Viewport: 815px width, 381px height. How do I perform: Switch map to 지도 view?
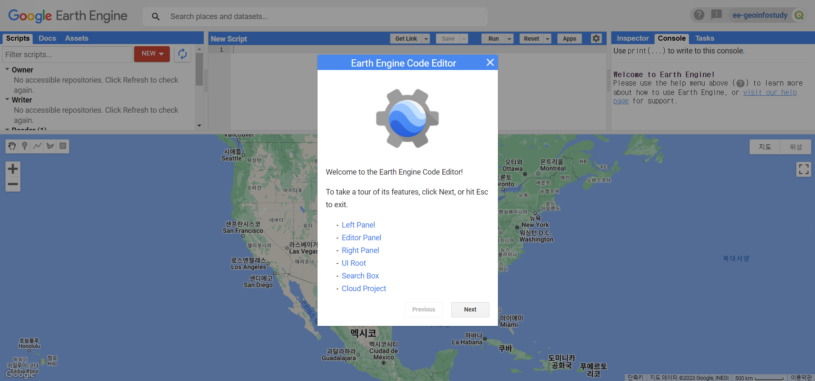pos(765,147)
